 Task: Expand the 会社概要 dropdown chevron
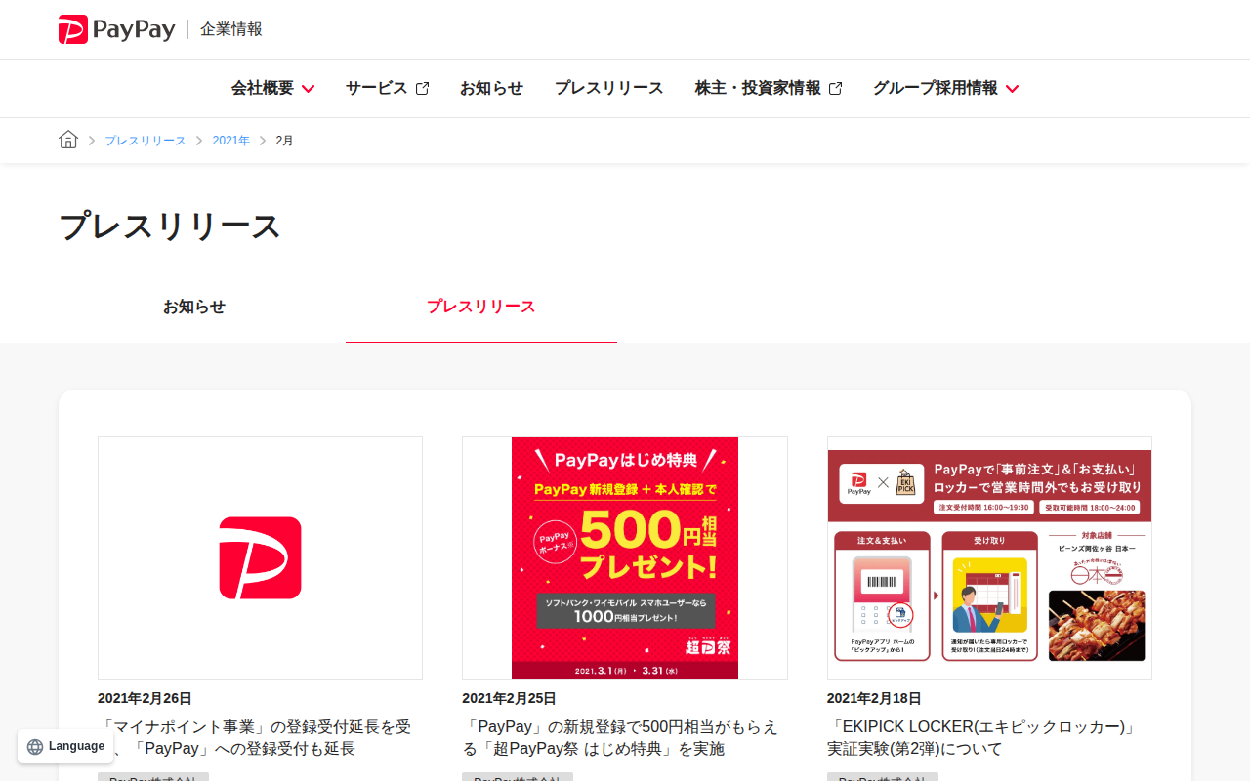click(x=308, y=89)
